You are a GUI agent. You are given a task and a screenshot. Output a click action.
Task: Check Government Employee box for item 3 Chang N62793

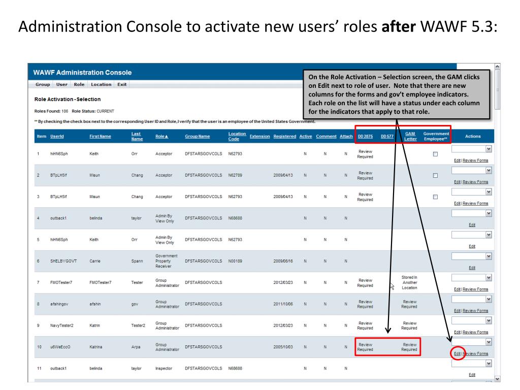click(435, 197)
